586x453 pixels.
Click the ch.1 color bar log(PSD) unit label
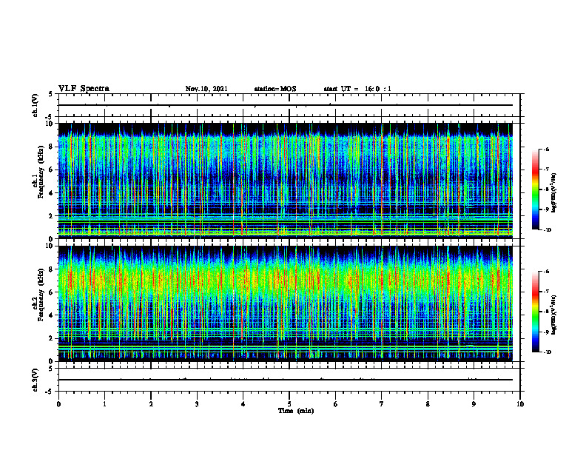(555, 193)
